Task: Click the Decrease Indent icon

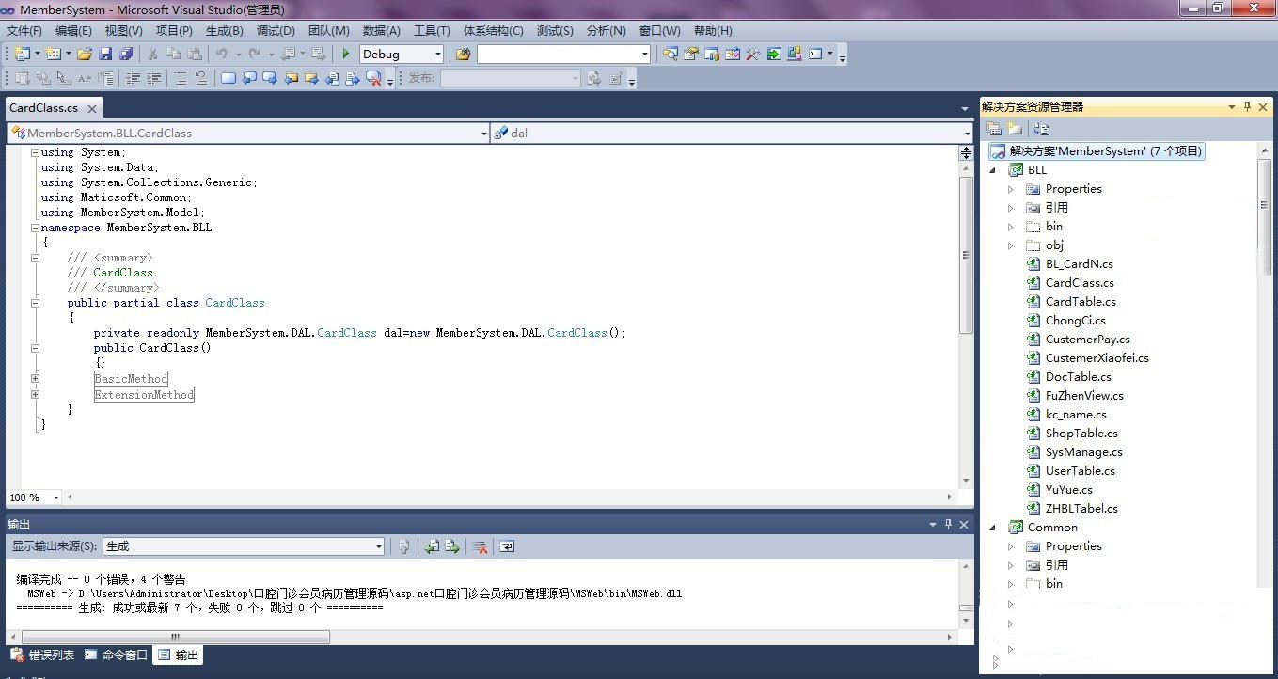Action: click(133, 78)
